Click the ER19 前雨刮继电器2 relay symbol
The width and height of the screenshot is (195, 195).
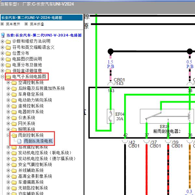click(167, 116)
